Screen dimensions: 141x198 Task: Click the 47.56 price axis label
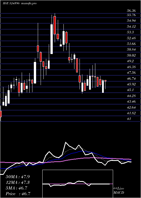click(x=131, y=73)
